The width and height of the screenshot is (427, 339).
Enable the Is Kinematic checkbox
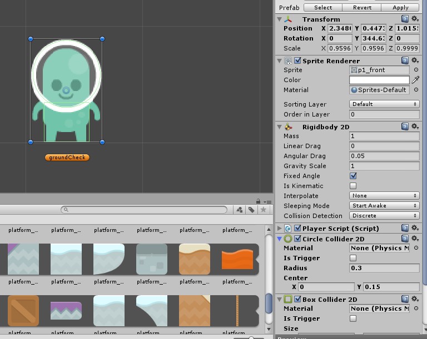tap(353, 186)
